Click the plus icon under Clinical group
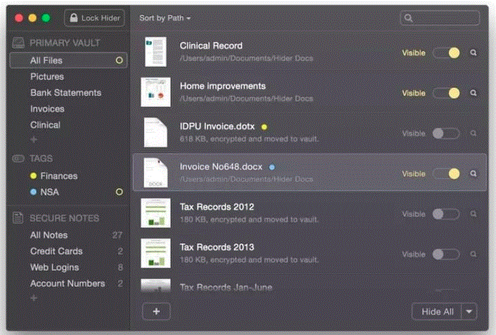496x335 pixels. click(x=34, y=139)
